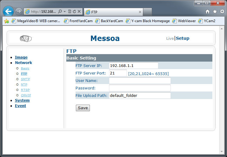The image size is (227, 157).
Task: Click the browser Back arrow button
Action: tap(8, 11)
